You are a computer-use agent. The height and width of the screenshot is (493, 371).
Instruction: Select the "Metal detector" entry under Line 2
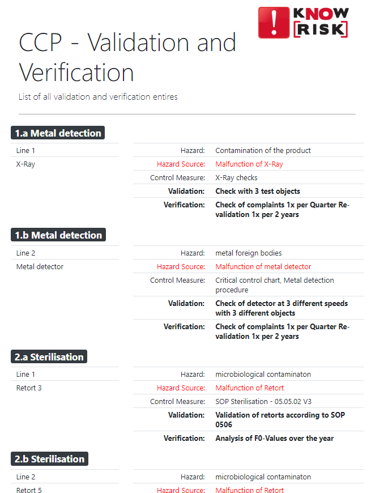(40, 267)
